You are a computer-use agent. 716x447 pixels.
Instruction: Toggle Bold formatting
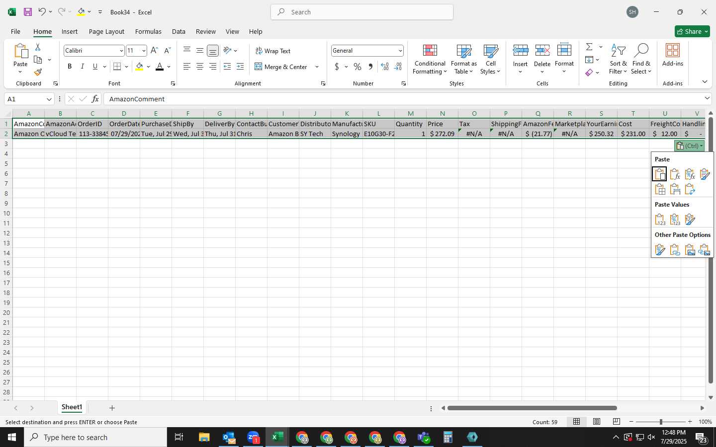pos(70,67)
